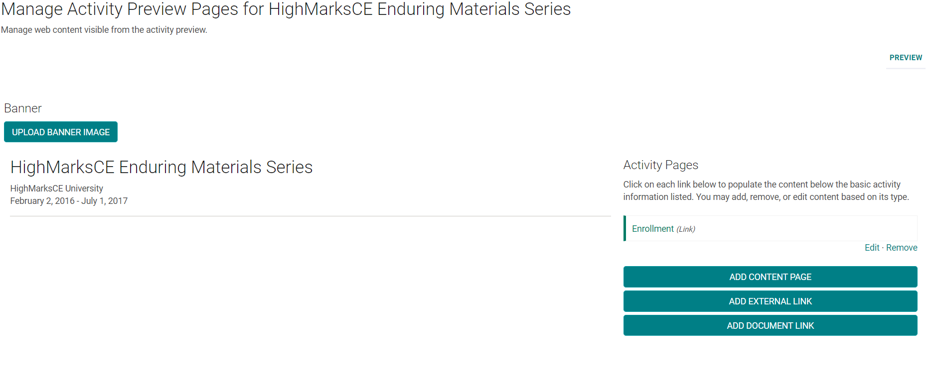
Task: Edit the Enrollment activity page
Action: pyautogui.click(x=872, y=248)
